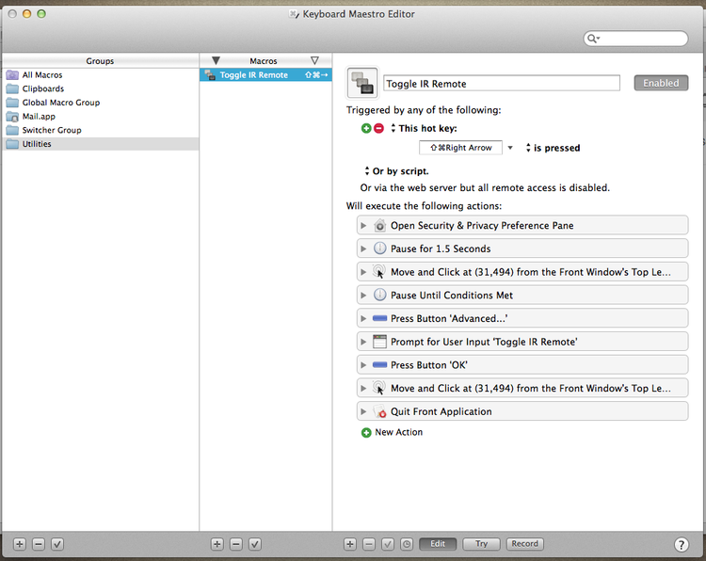Screen dimensions: 706x561
Task: Click Groups column header
Action: (x=100, y=61)
